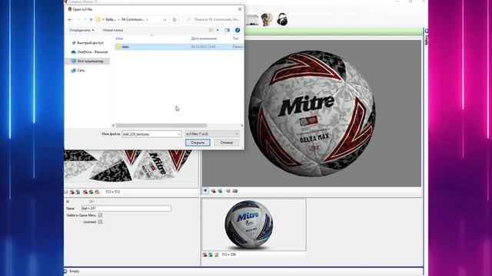492x276 pixels.
Task: Expand the address bar path history dropdown
Action: point(165,19)
